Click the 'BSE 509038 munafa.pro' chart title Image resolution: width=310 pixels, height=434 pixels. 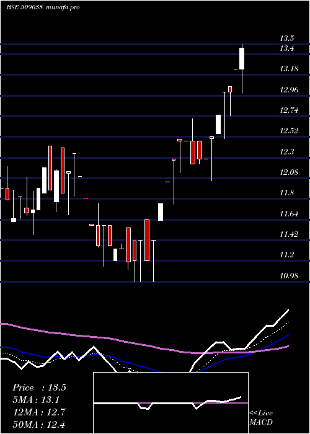coord(43,7)
